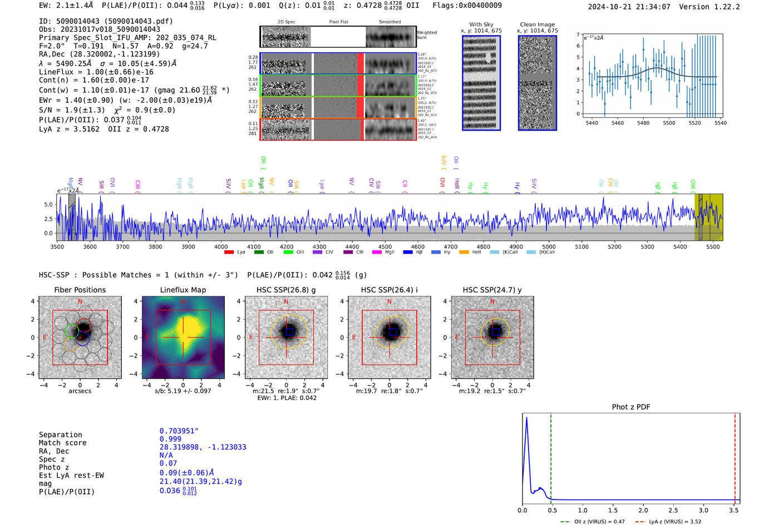Screen dimensions: 779x530
Task: Click the blue Hβ swatch in the spectrum legend
Action: tap(408, 252)
